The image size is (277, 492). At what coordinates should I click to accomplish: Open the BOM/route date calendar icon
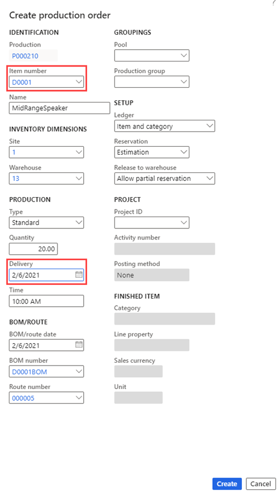(x=79, y=345)
